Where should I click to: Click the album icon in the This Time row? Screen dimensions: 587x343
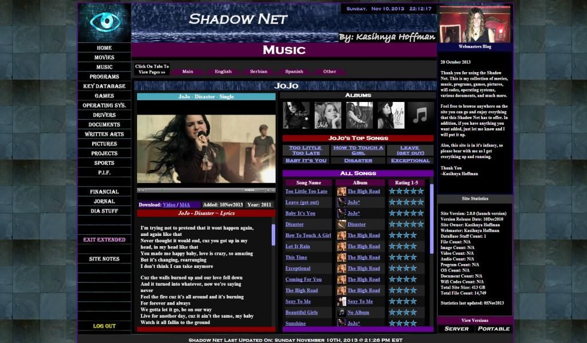342,257
